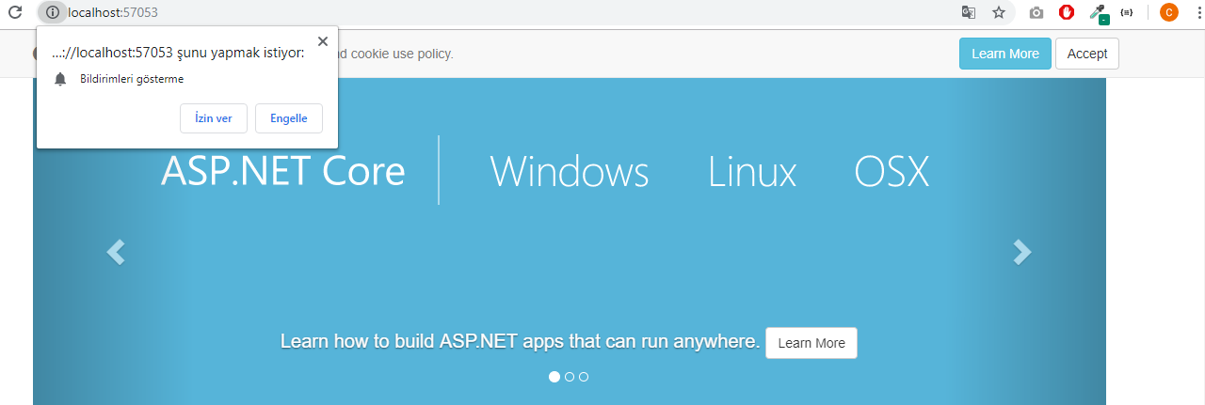1205x405 pixels.
Task: Click the ASP.NET Core banner text
Action: click(x=283, y=171)
